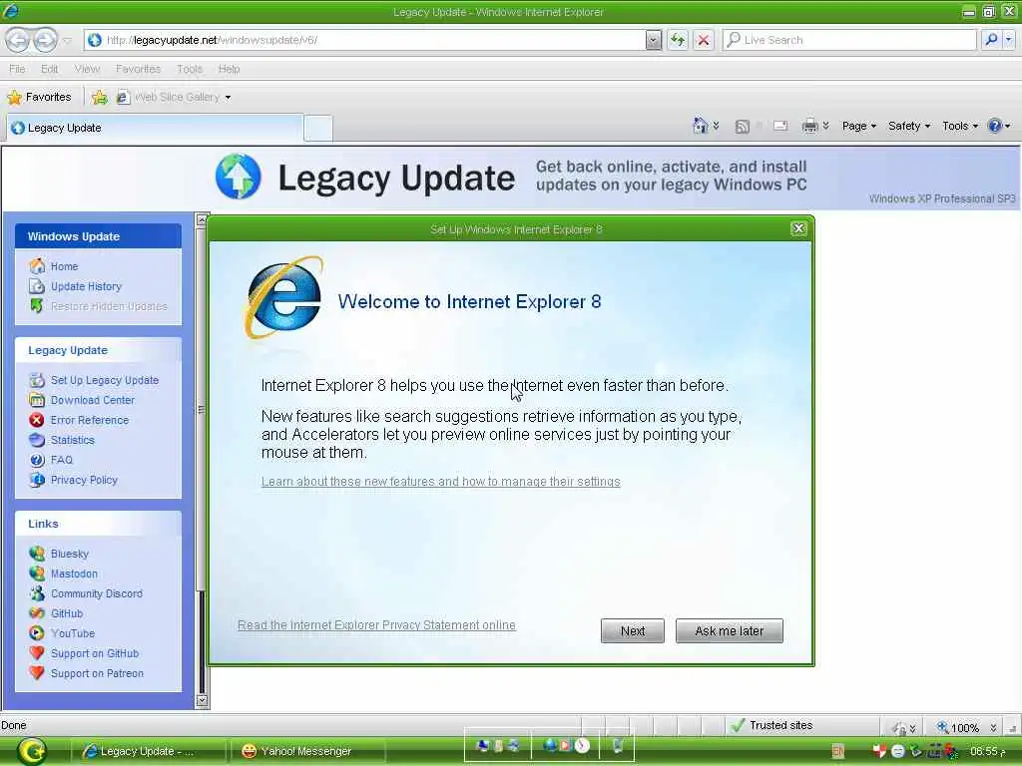The width and height of the screenshot is (1022, 766).
Task: Open Favorites star button
Action: 39,97
